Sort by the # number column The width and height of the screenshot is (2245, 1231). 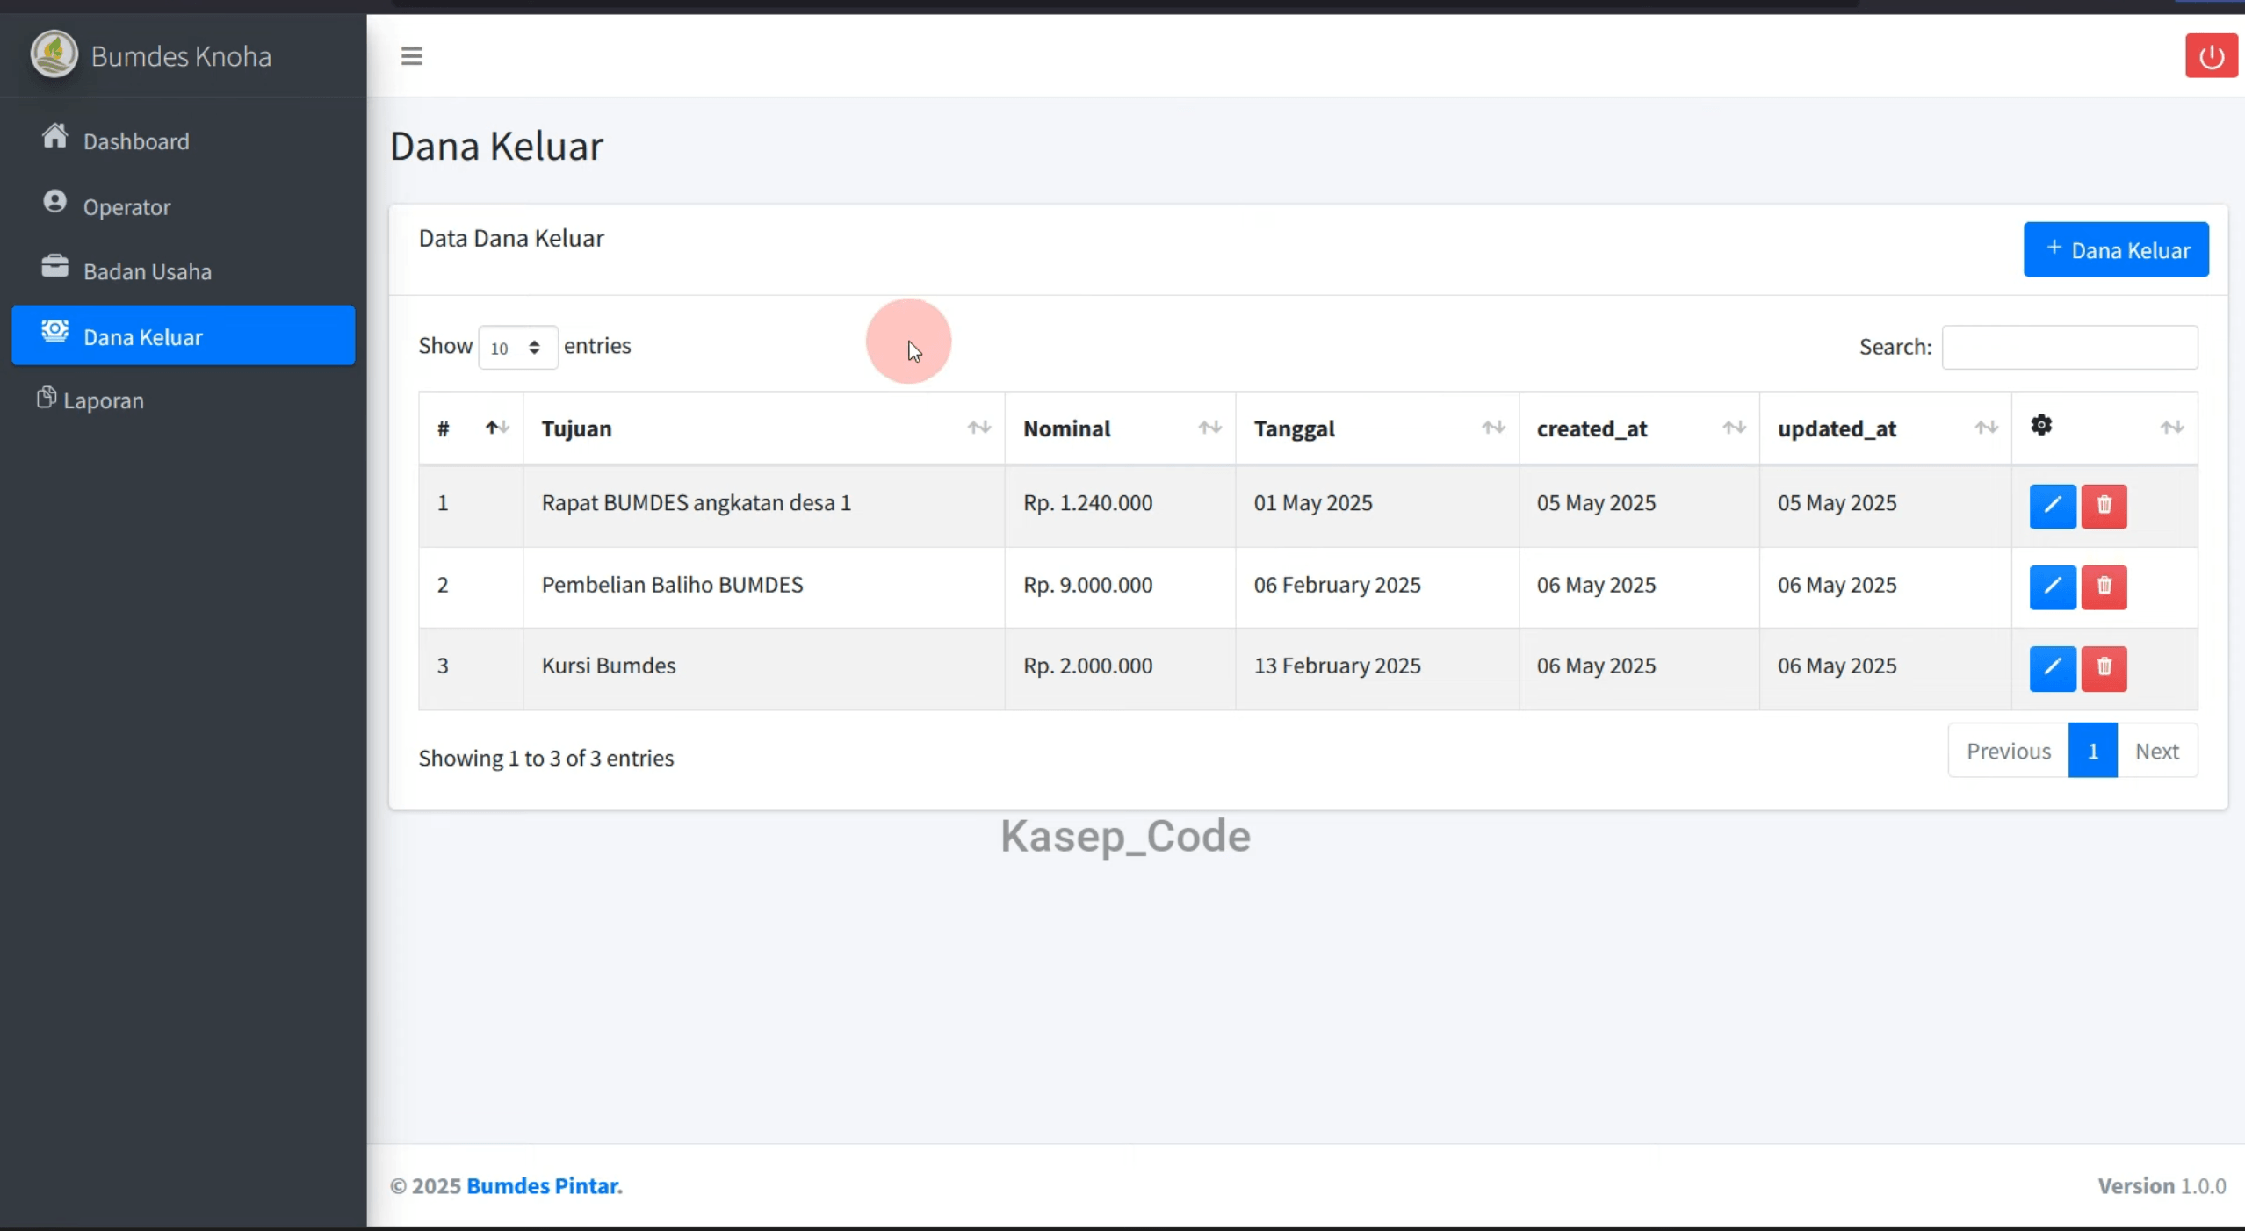(x=471, y=428)
